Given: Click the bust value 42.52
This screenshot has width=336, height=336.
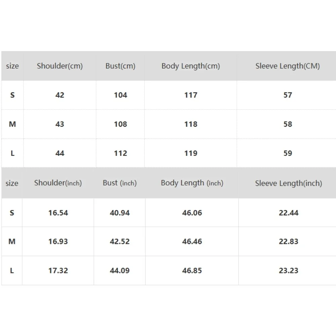Looking at the screenshot, I should point(120,242).
